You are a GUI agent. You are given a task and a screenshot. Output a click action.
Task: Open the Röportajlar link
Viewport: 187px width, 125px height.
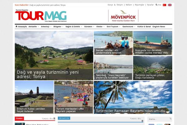pos(139,5)
